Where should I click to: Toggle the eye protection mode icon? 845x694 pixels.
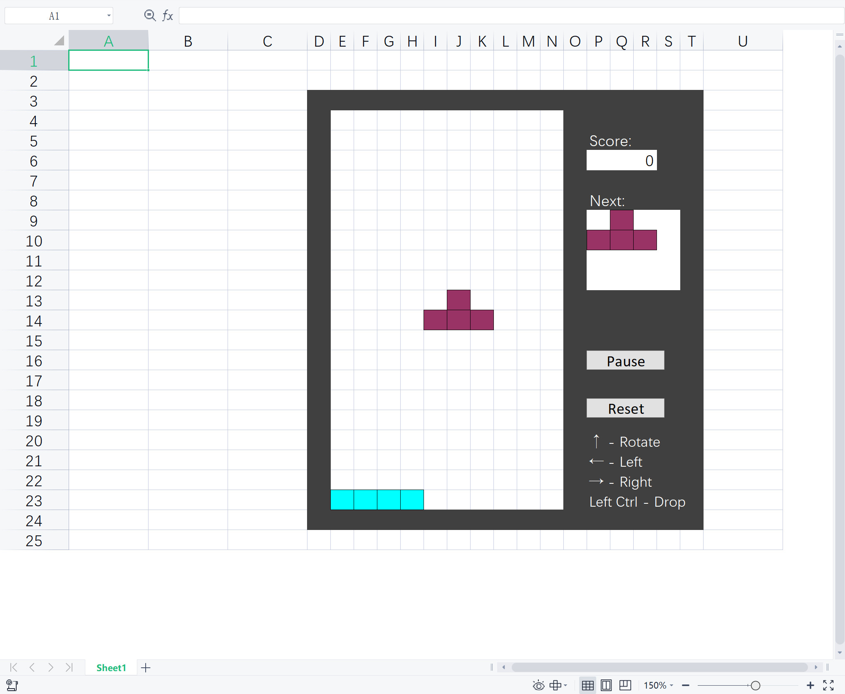coord(538,685)
